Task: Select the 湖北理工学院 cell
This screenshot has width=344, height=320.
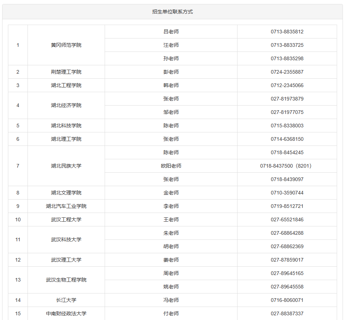Action: (x=66, y=139)
